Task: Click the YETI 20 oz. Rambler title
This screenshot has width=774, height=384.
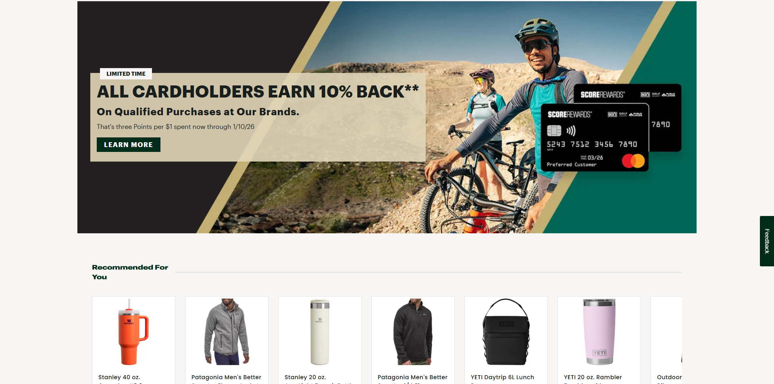Action: pyautogui.click(x=593, y=377)
